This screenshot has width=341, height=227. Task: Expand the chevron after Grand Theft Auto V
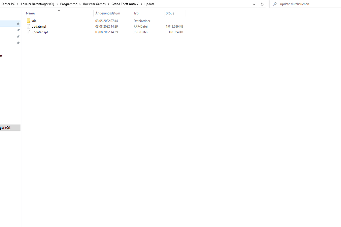(141, 4)
